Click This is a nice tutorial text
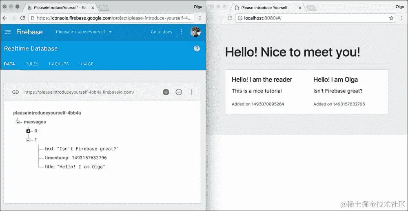The width and height of the screenshot is (408, 211). 257,91
